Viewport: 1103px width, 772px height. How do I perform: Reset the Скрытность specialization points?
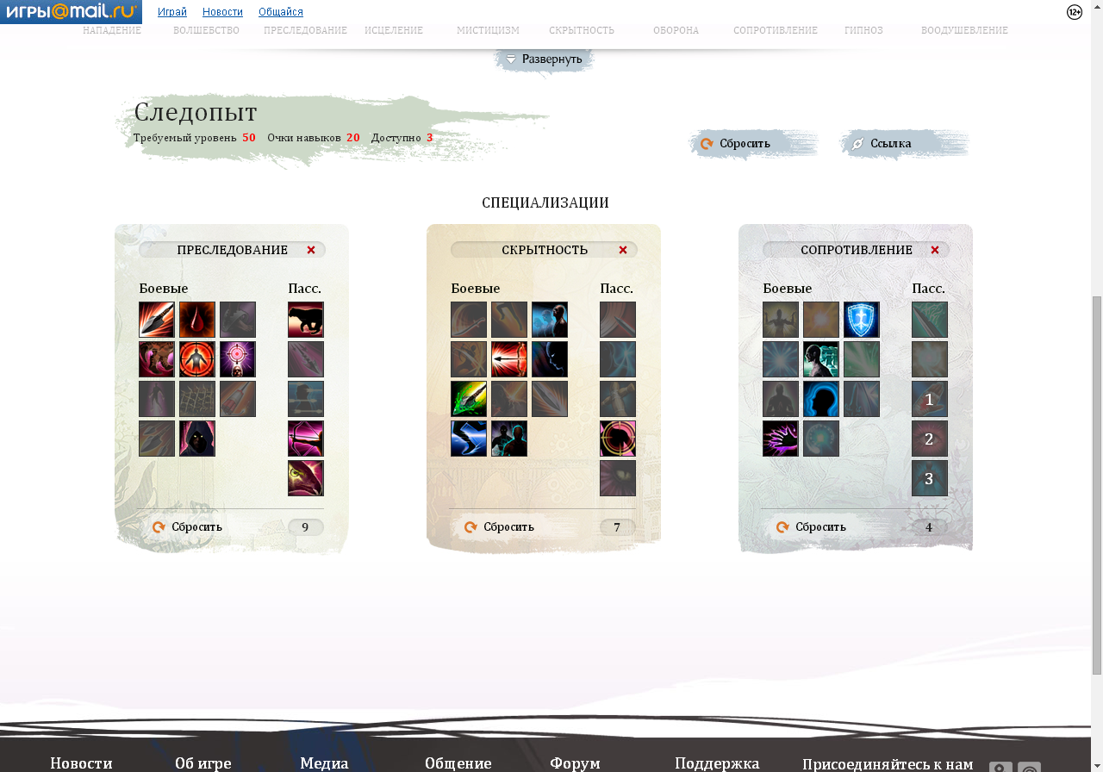[x=500, y=527]
